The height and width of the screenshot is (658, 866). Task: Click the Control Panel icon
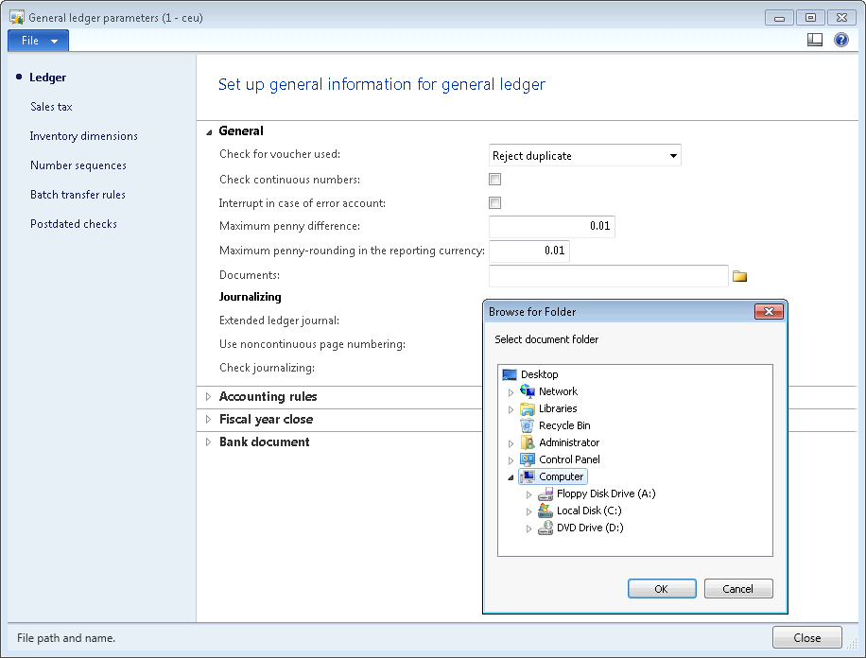528,459
